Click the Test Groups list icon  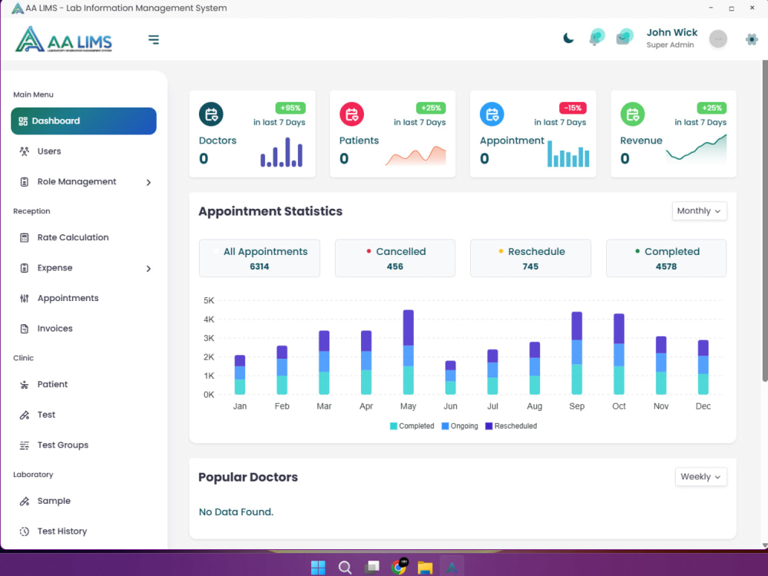(24, 445)
